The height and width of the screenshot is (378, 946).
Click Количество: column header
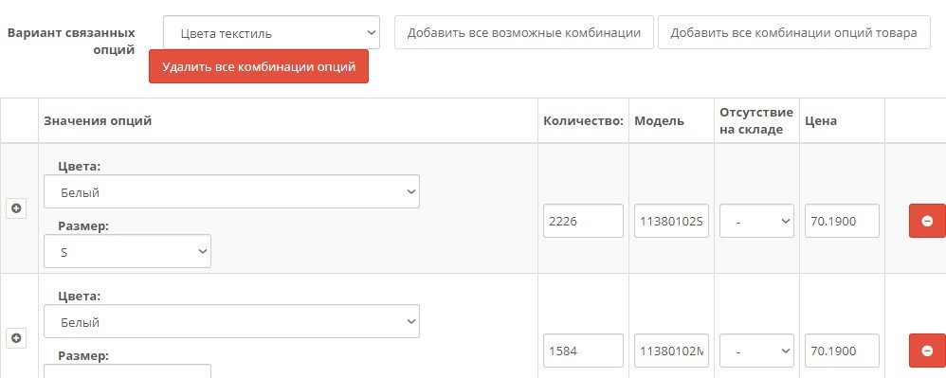(x=583, y=120)
